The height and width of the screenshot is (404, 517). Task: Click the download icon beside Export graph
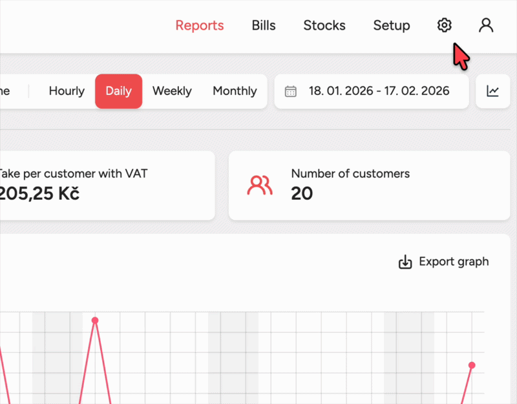tap(405, 262)
